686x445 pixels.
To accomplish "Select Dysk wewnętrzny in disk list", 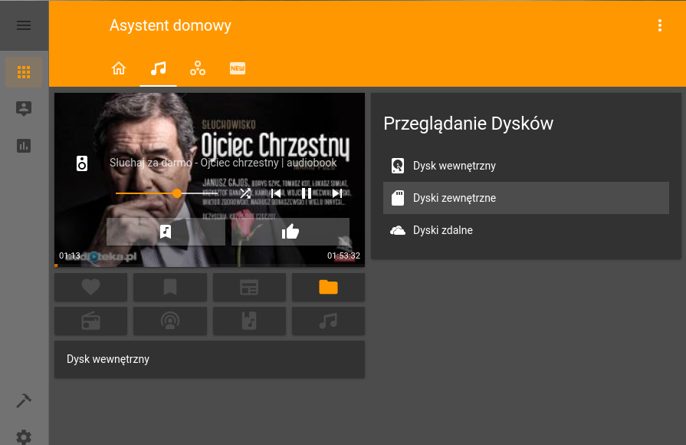I will [527, 166].
